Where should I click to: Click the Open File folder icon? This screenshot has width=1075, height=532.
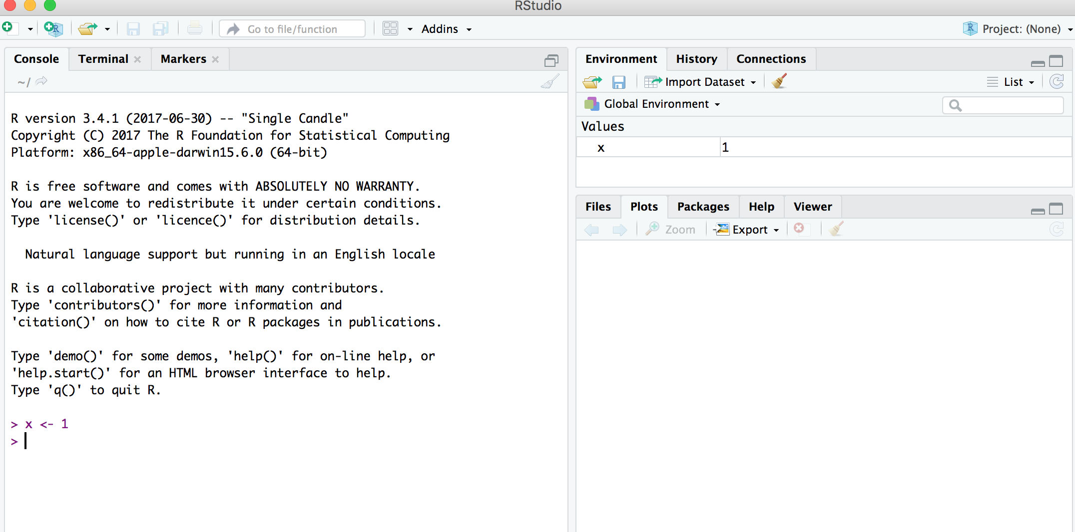88,29
